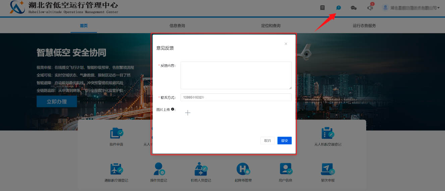
Task: Open the 操作员登记 icon
Action: click(159, 169)
